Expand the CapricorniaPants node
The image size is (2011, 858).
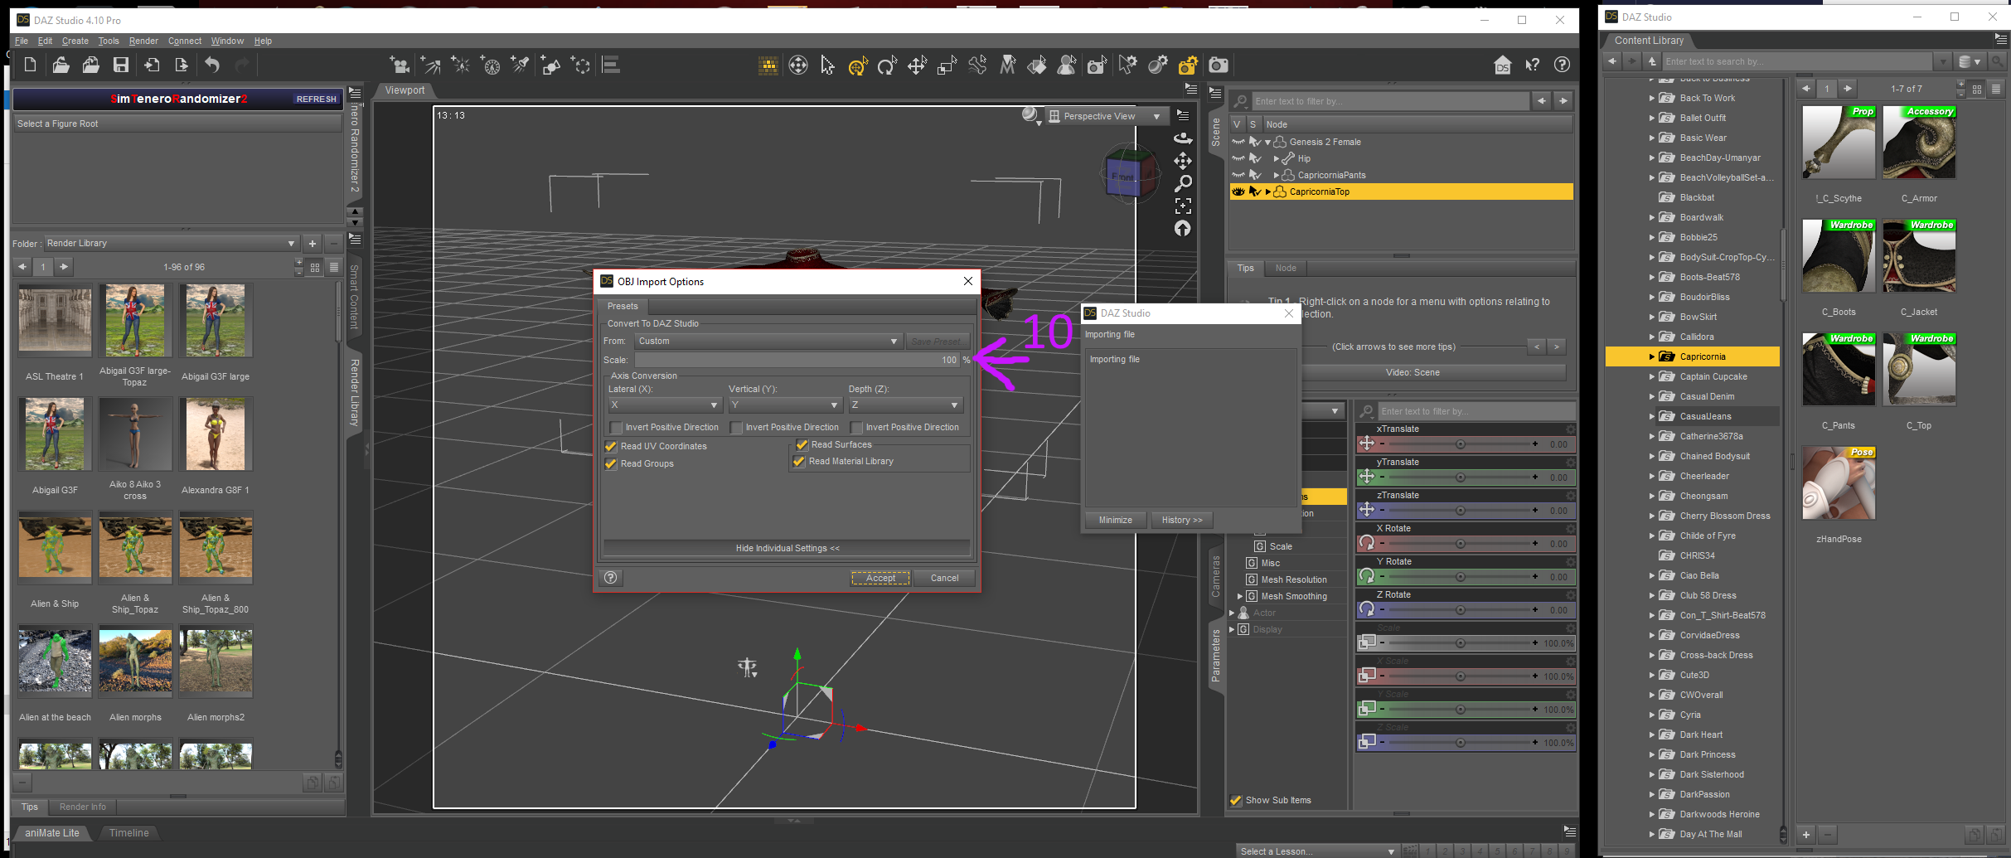[x=1277, y=176]
